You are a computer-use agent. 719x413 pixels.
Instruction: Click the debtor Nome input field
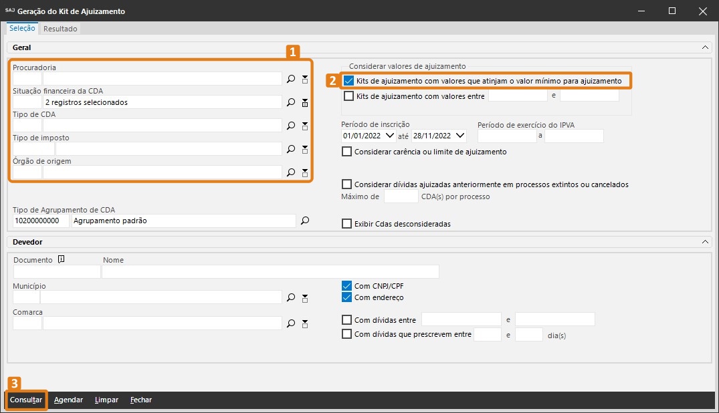270,271
